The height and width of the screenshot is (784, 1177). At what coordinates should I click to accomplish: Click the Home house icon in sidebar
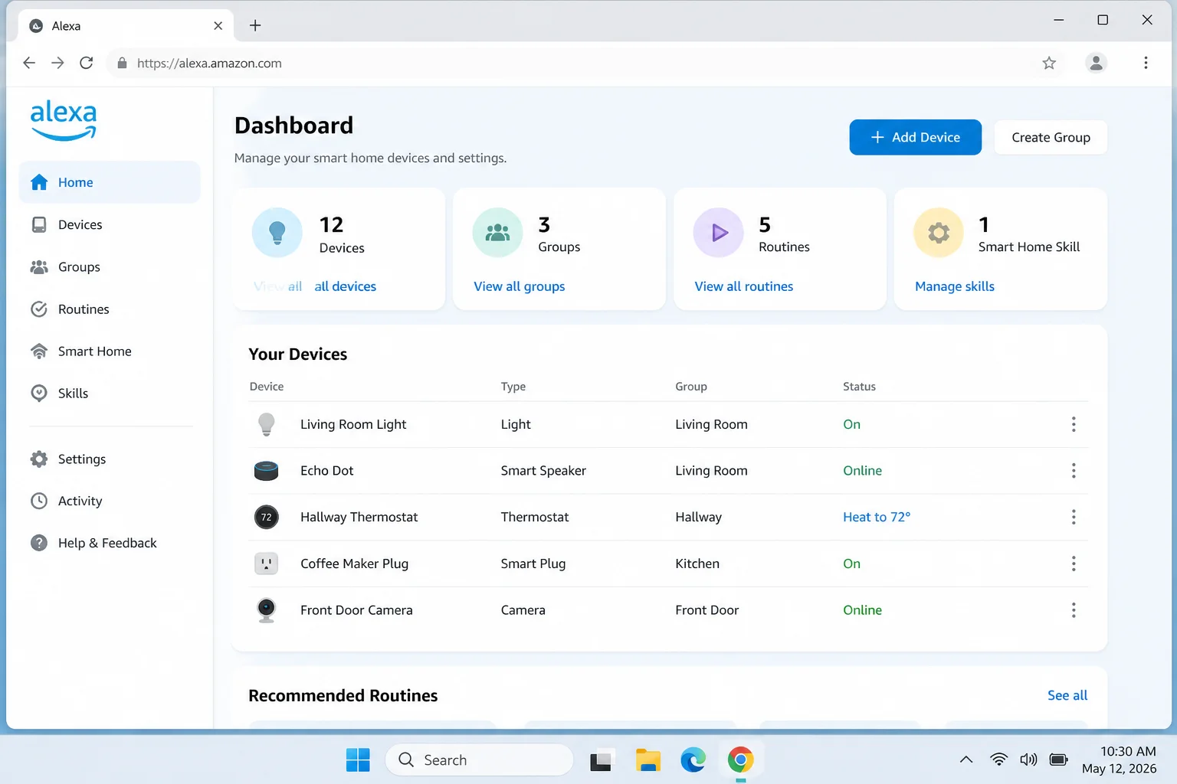pos(39,182)
